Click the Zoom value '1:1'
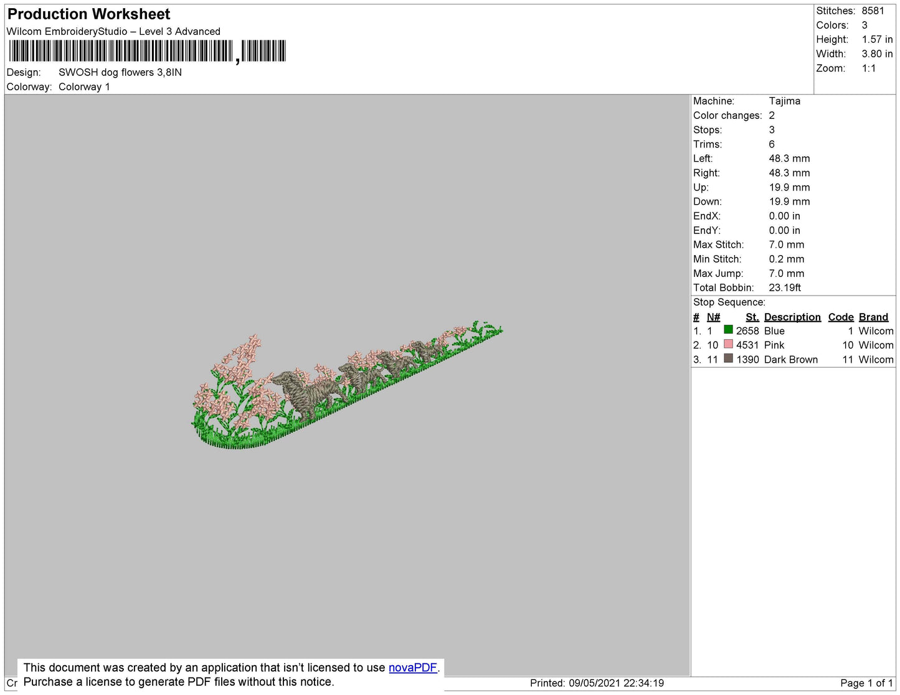Image resolution: width=900 pixels, height=695 pixels. pos(869,68)
